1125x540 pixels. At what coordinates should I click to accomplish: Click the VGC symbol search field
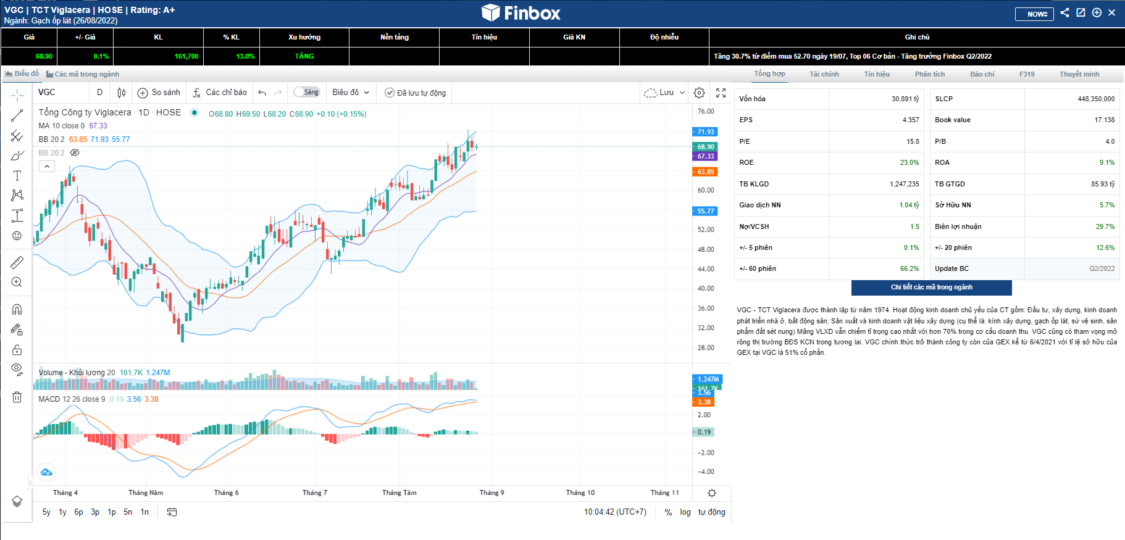[61, 93]
